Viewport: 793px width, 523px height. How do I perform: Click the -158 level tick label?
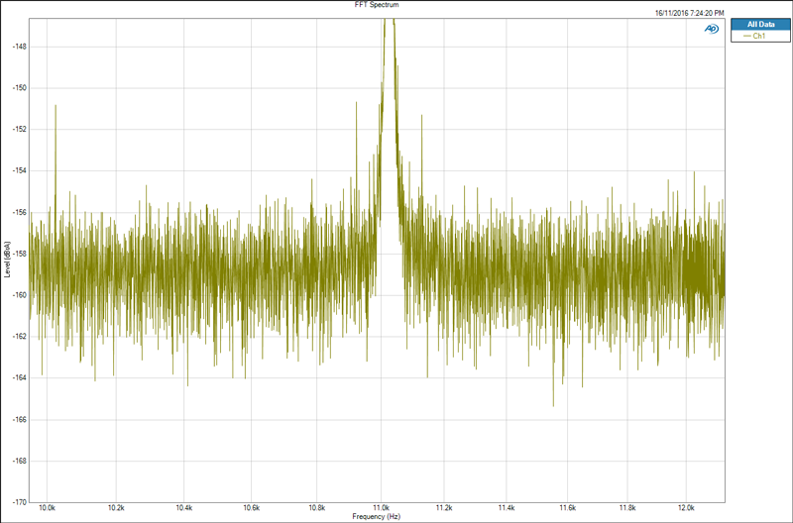tap(19, 254)
